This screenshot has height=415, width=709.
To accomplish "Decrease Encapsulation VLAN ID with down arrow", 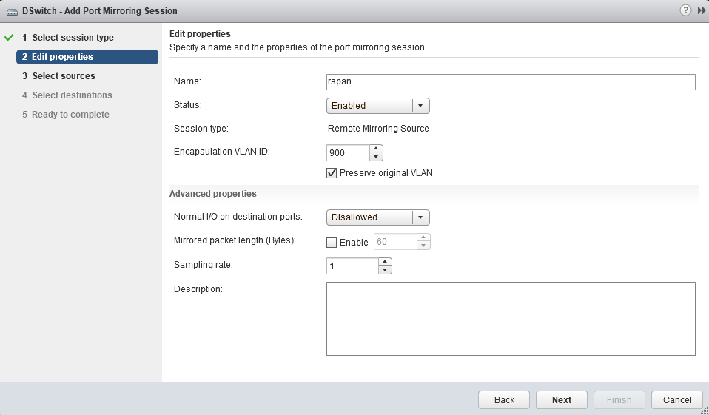I will tap(376, 156).
